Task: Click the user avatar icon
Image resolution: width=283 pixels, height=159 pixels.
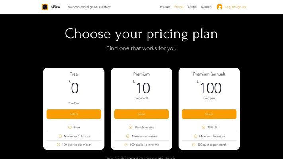Action: tap(219, 7)
